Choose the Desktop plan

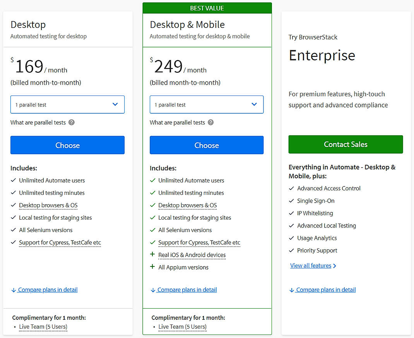point(67,145)
